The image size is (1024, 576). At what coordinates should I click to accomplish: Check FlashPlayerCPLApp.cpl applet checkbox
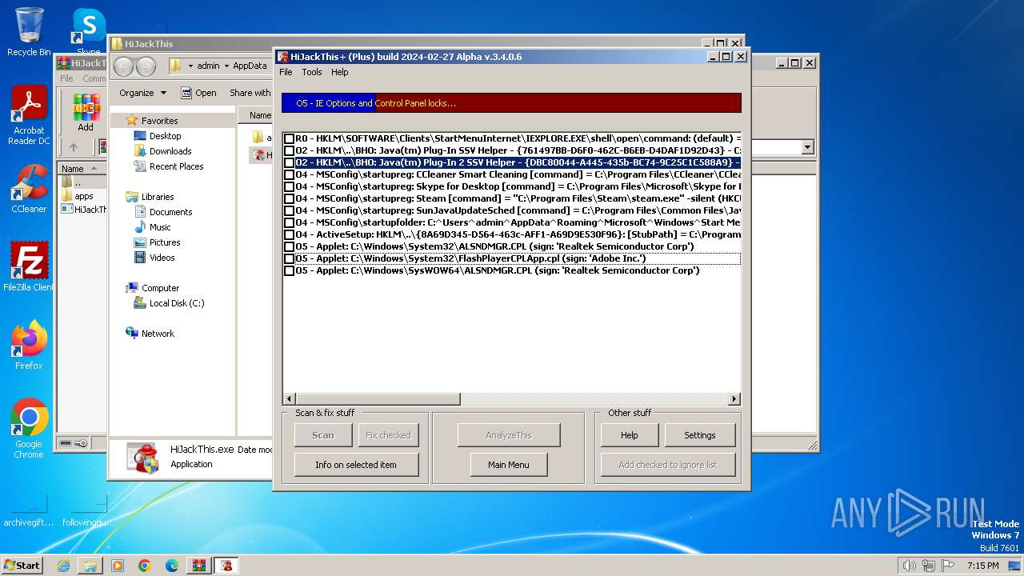(290, 258)
